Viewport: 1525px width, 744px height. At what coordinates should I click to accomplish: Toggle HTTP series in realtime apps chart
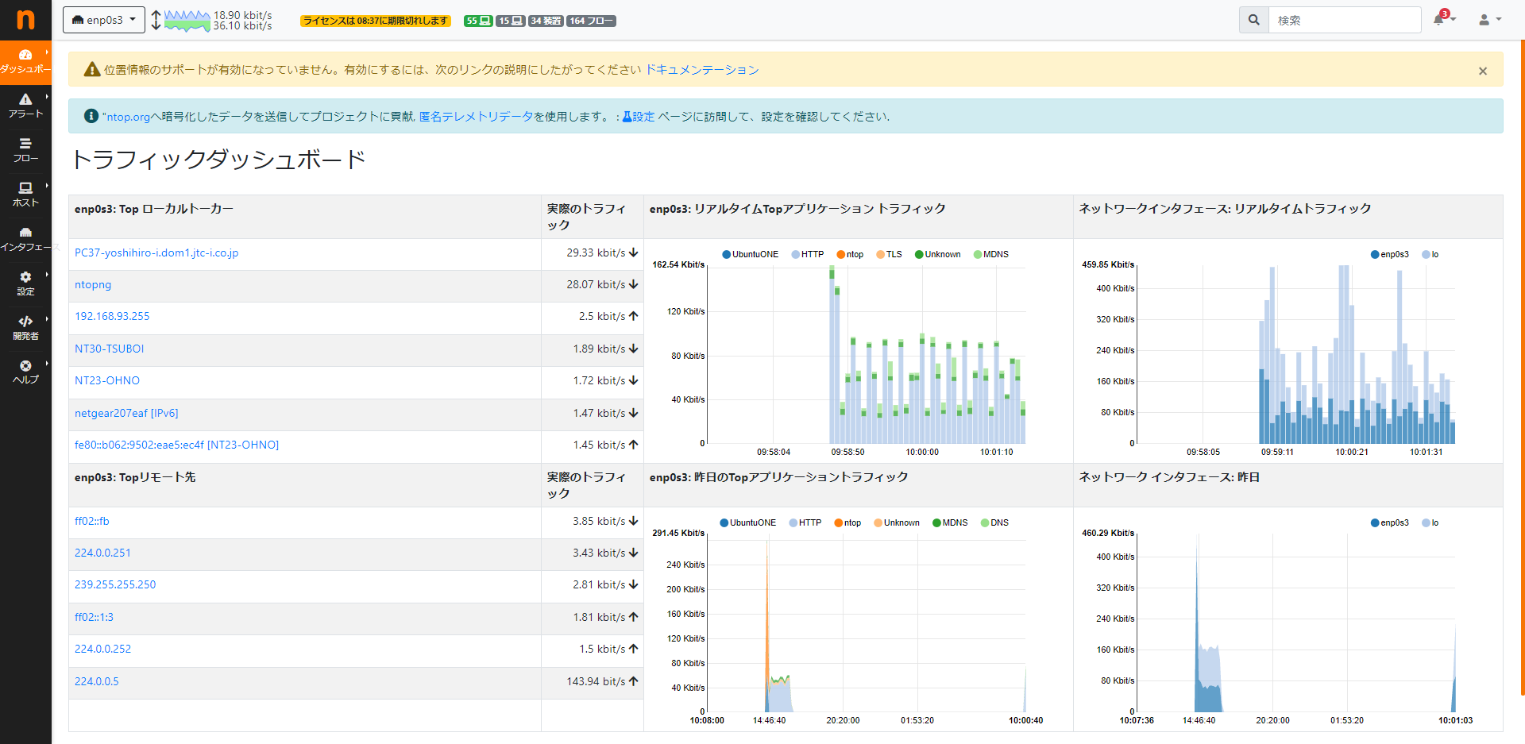[x=808, y=254]
